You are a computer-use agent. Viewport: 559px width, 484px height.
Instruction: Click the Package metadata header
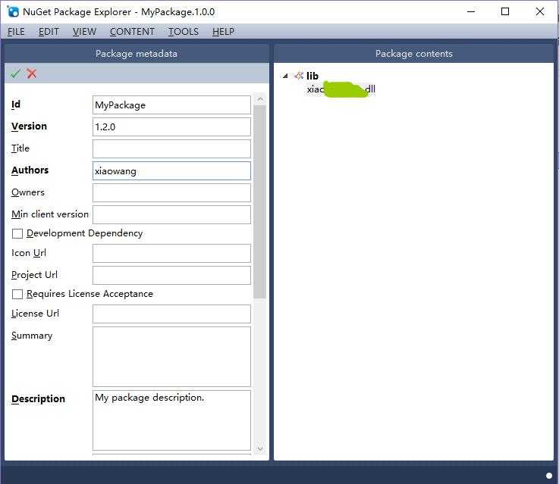(137, 54)
